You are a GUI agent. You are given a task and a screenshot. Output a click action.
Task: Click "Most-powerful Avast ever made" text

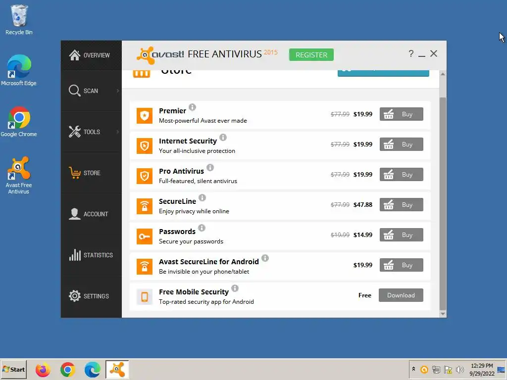tap(203, 121)
